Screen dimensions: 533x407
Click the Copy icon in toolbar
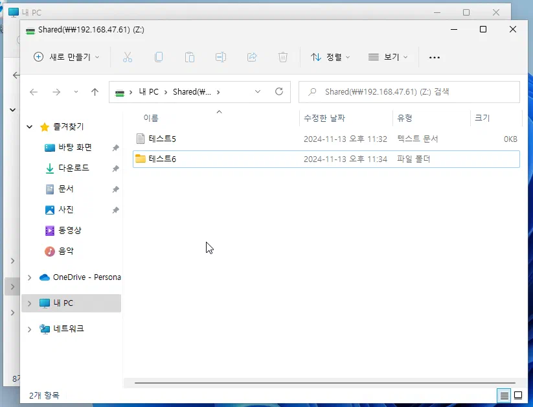(x=159, y=57)
